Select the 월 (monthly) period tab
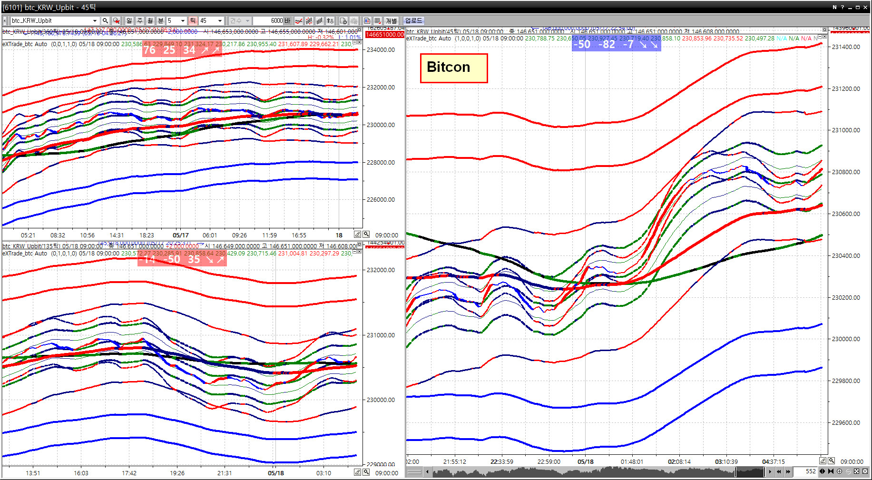The image size is (872, 480). pos(150,20)
